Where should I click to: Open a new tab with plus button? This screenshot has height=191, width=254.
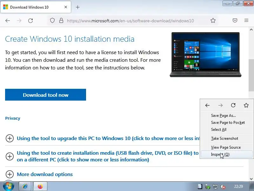point(77,7)
